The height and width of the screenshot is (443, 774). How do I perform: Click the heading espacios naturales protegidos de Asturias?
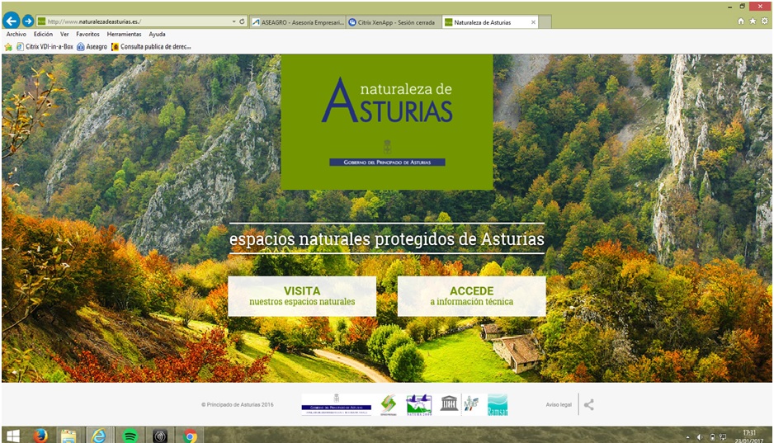pos(387,239)
